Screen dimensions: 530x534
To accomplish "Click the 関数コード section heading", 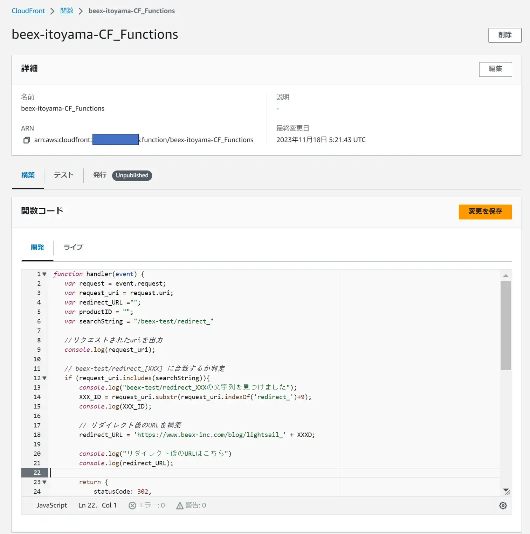I will [42, 211].
